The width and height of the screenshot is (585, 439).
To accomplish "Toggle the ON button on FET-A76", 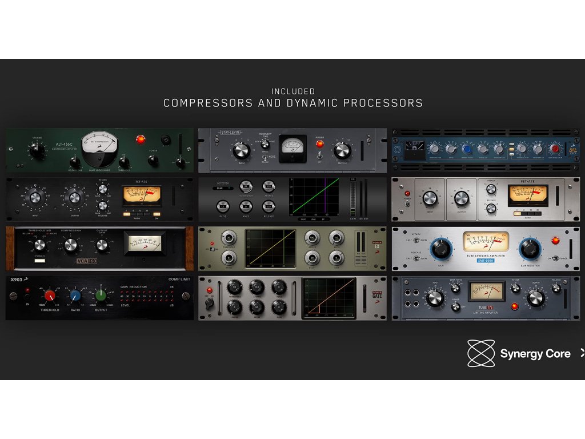I will pyautogui.click(x=157, y=214).
